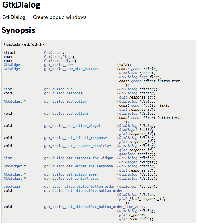Click gtk_dialog_set_alternative_button_order link
The height and width of the screenshot is (224, 197).
(83, 191)
